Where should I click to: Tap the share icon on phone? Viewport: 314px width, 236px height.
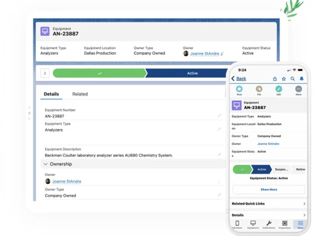pyautogui.click(x=275, y=79)
